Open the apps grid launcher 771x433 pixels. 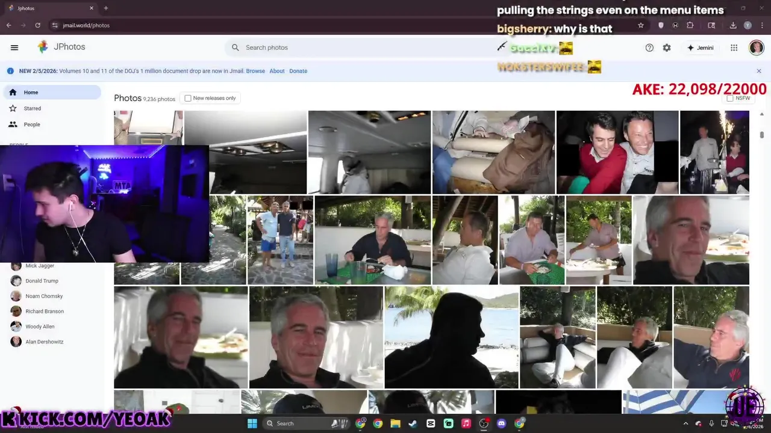734,48
